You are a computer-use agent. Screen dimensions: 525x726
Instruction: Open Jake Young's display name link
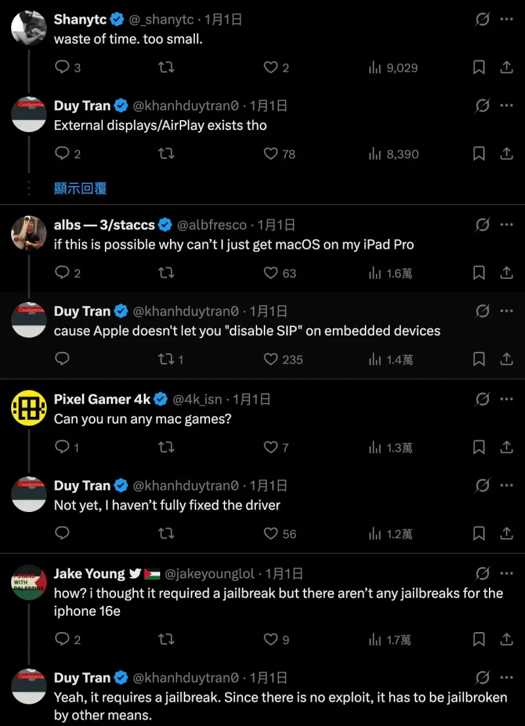pos(89,574)
